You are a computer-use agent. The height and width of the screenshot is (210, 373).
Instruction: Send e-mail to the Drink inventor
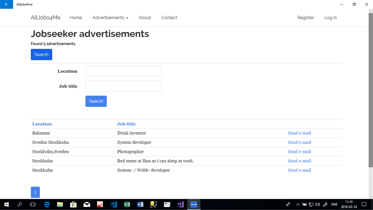(299, 133)
